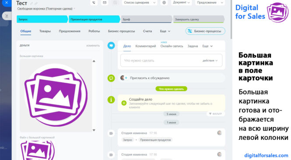Select the Запрос pipeline stage

point(42,19)
